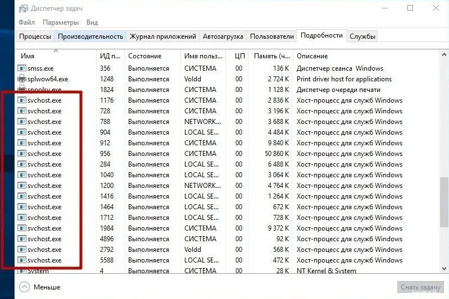Open the Файл menu

click(x=26, y=22)
